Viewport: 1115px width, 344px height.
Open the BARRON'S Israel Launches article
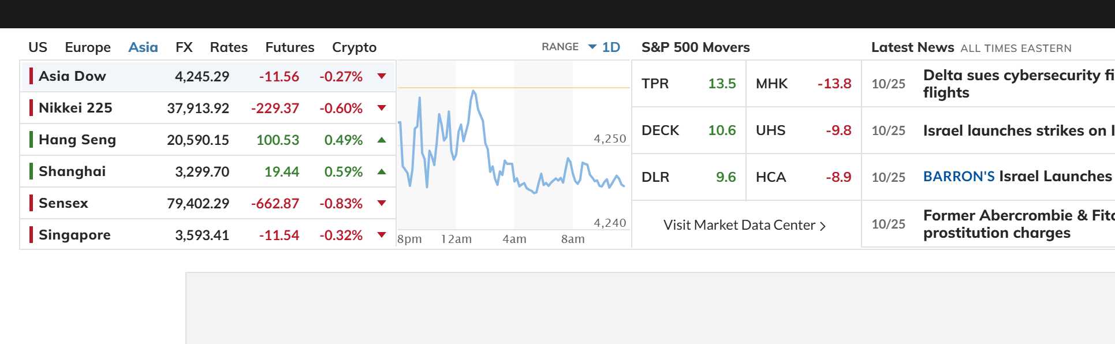[x=1019, y=176]
